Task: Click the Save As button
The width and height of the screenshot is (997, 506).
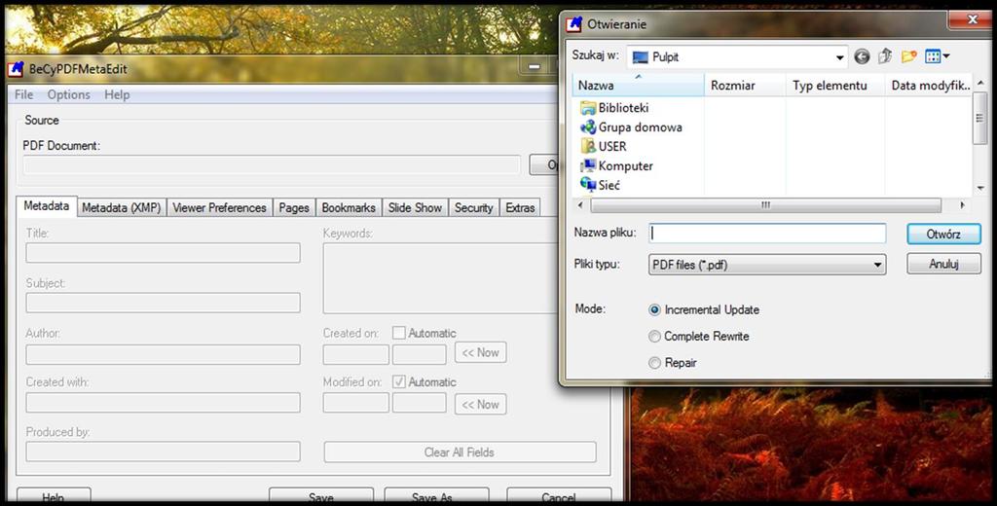Action: click(x=437, y=496)
